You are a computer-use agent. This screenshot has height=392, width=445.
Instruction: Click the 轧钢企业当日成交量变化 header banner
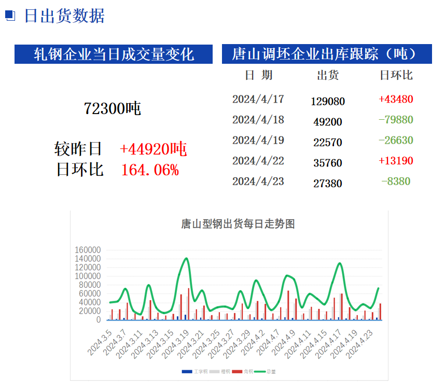114,54
